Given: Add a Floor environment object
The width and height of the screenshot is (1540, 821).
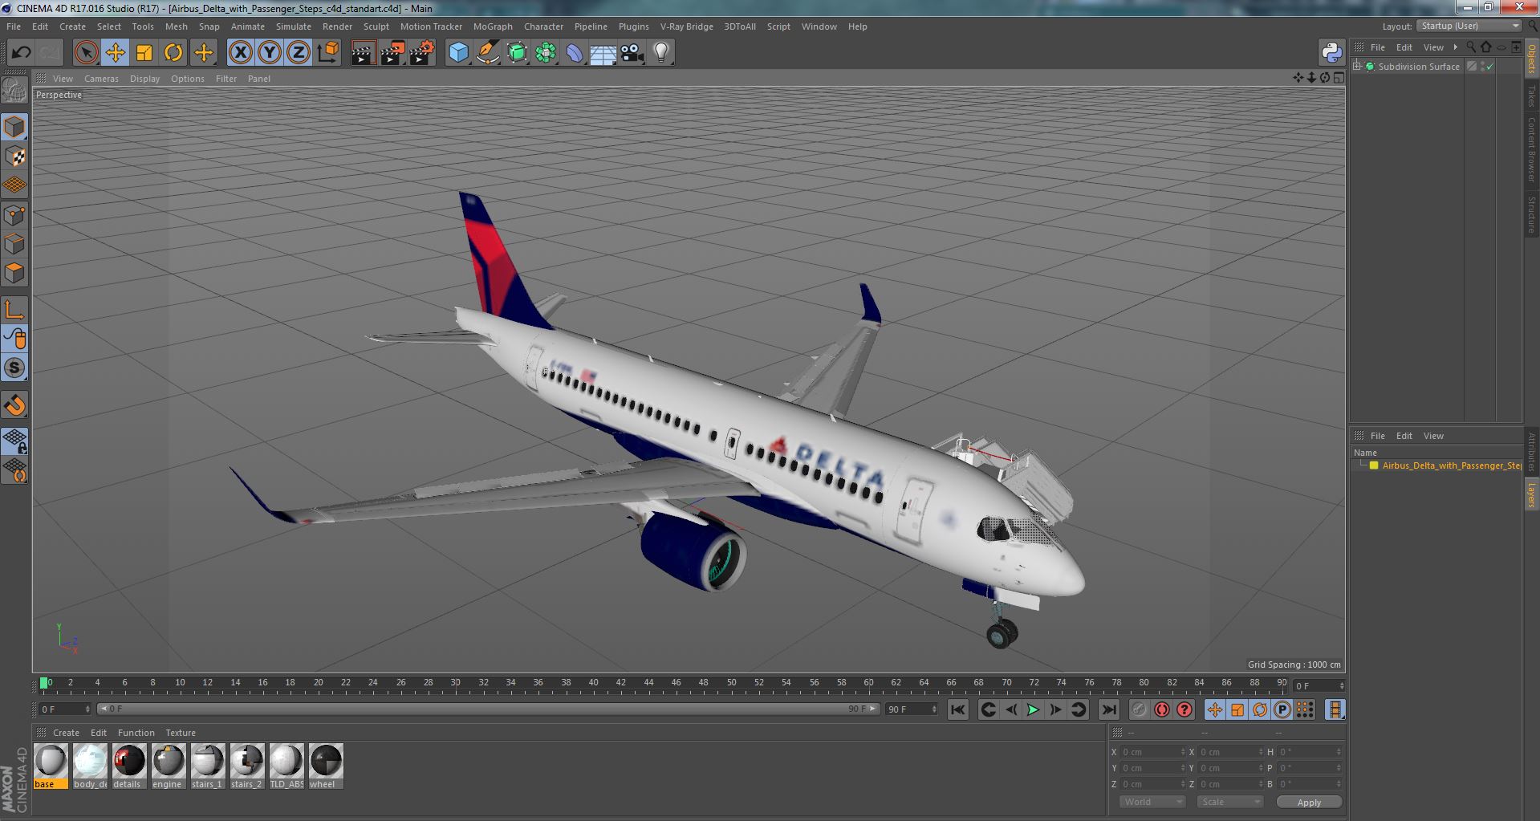Looking at the screenshot, I should click(603, 53).
